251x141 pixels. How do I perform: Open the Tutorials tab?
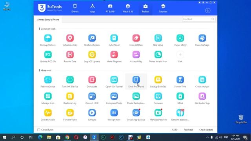point(163,8)
